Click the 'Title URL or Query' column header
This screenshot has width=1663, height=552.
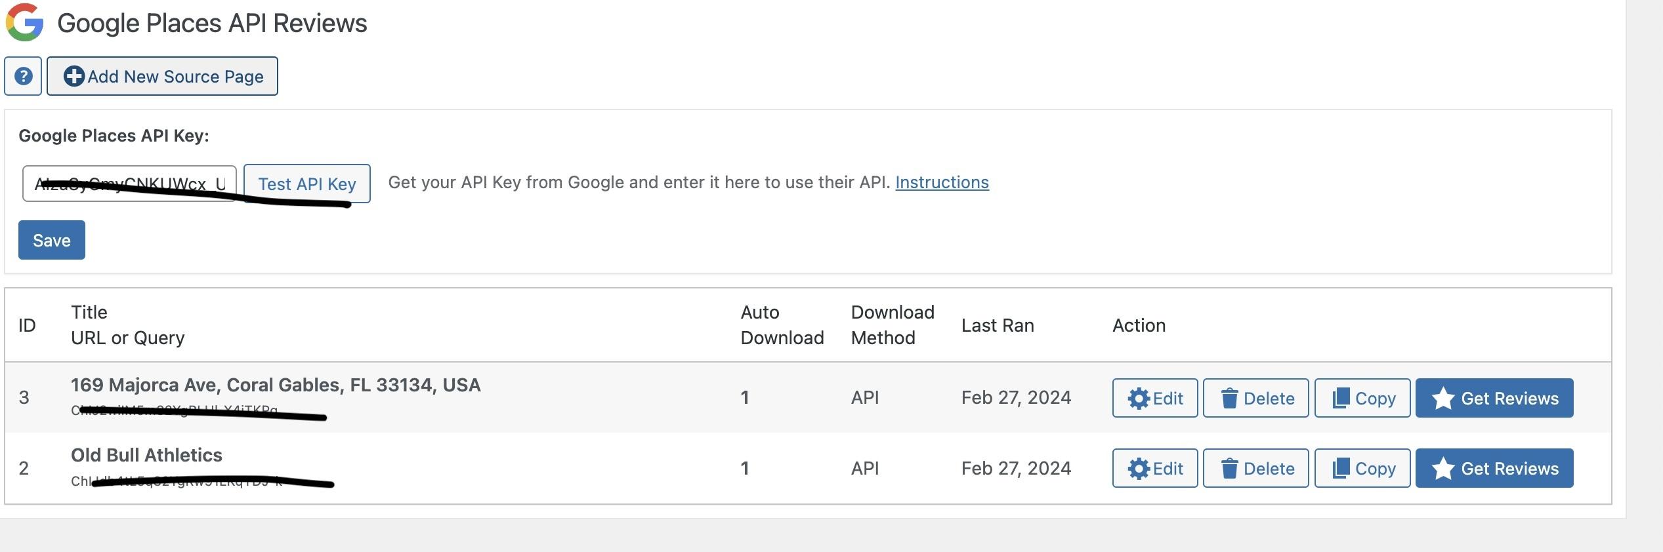click(128, 325)
